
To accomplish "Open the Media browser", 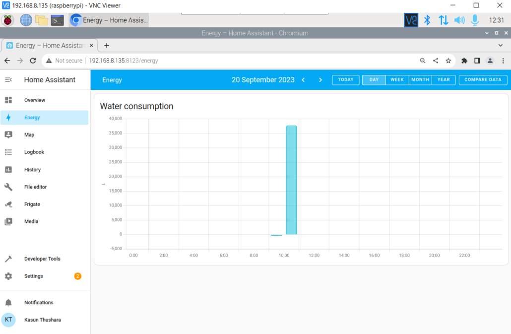I will tap(31, 222).
